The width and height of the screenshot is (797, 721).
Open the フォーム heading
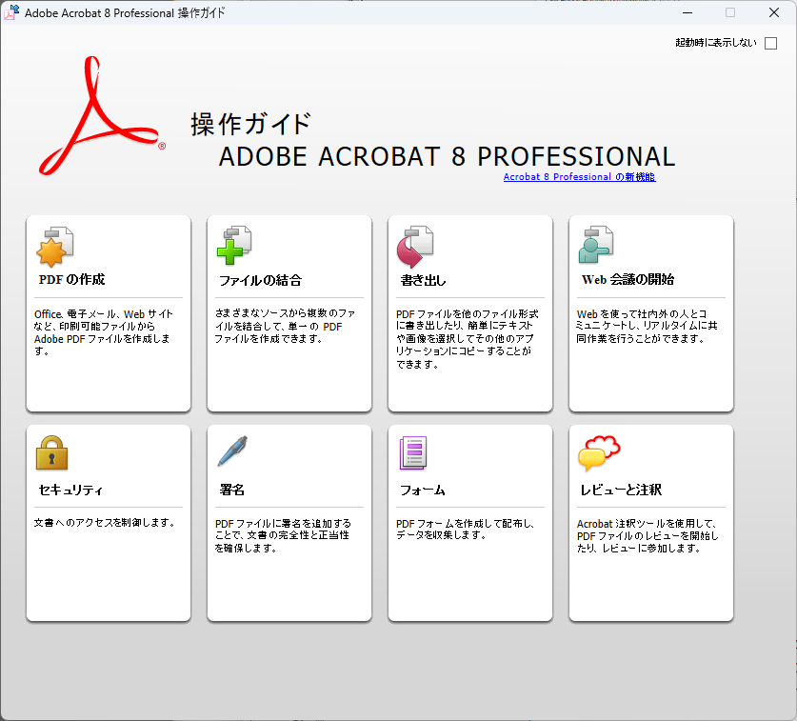click(x=423, y=490)
